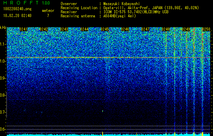This screenshot has width=213, height=136.
Task: Click the 0243 time marker
Action: click(x=64, y=29)
